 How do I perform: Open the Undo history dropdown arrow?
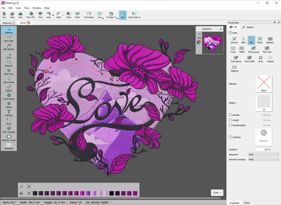coord(53,15)
